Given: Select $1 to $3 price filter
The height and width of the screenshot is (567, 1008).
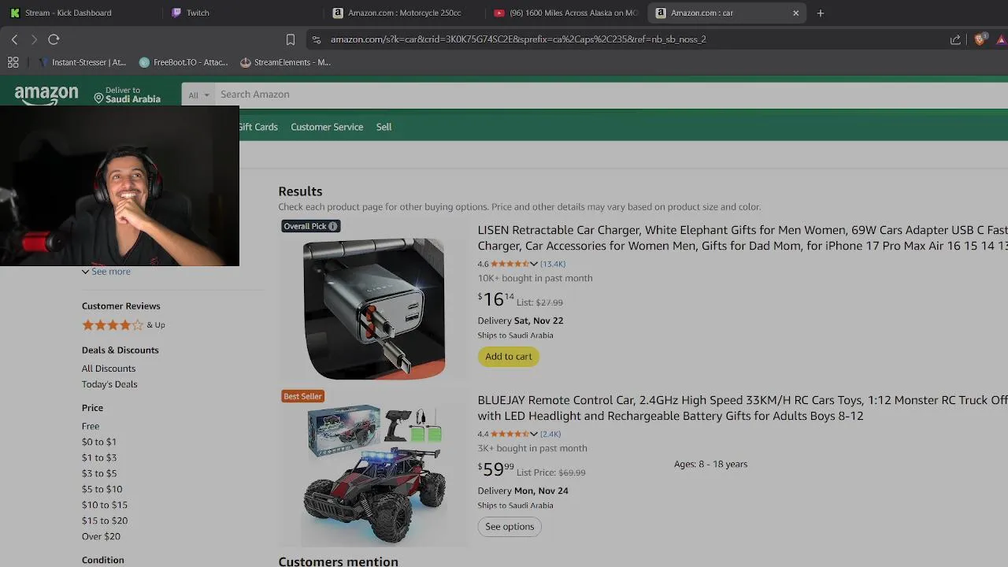Looking at the screenshot, I should (x=99, y=458).
